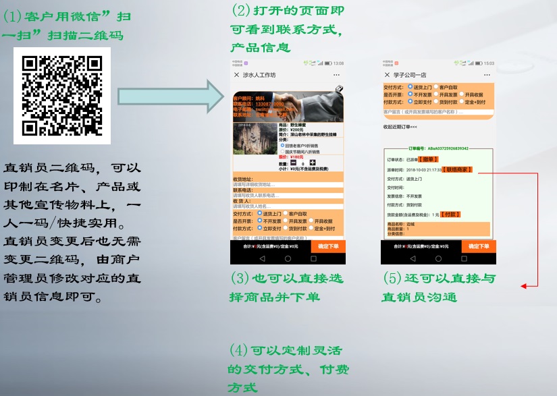Click the 商品名称: 边城 text

[400, 224]
